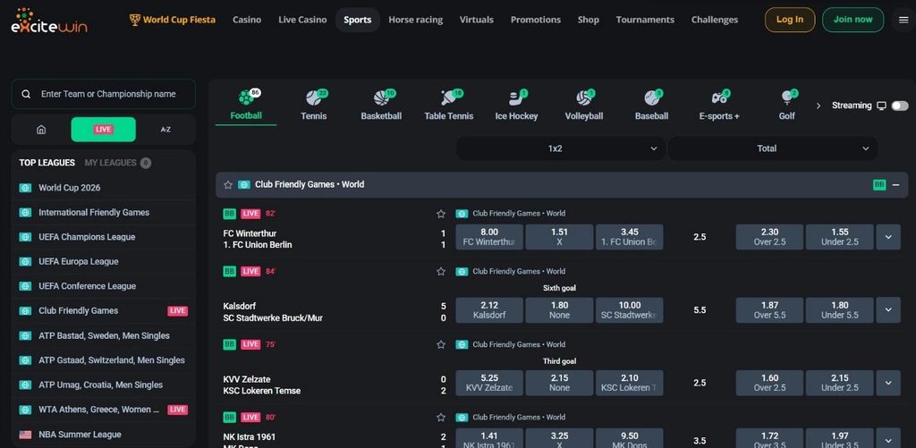Viewport: 916px width, 448px height.
Task: Toggle the Streaming switch
Action: 900,106
